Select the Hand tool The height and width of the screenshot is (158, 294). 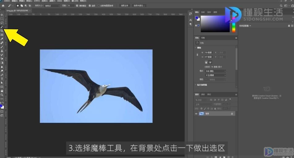[x=2, y=91]
